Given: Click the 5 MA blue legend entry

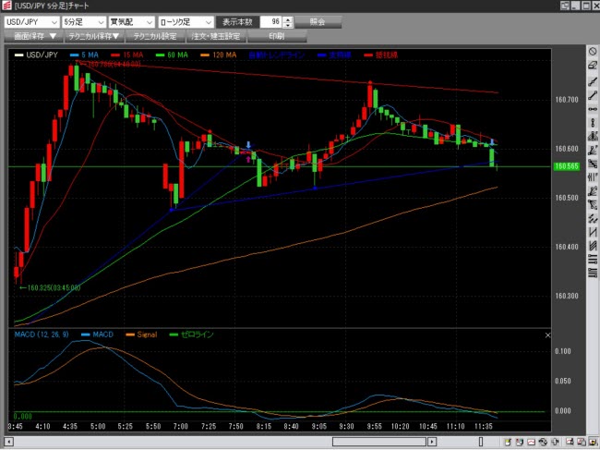Looking at the screenshot, I should point(85,55).
